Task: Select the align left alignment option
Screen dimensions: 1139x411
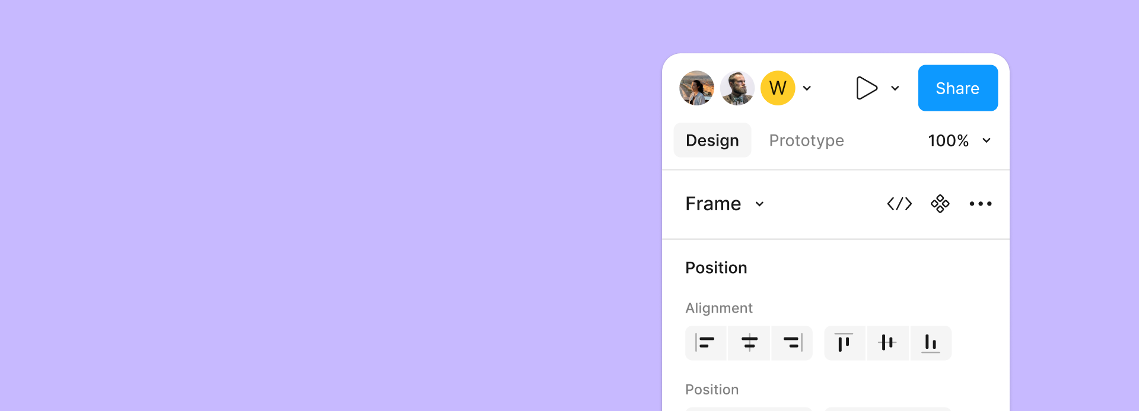Action: 706,342
